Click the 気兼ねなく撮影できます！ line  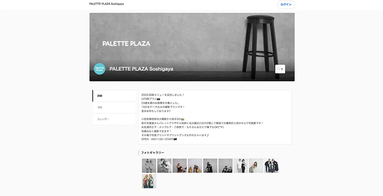tap(157, 131)
